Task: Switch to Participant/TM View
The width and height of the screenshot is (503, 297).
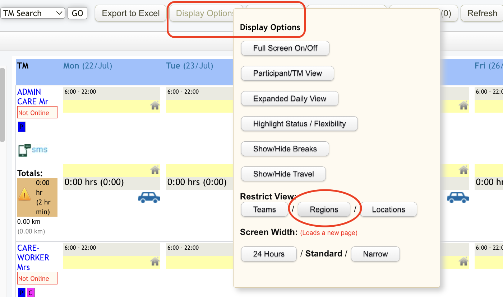Action: (x=287, y=73)
